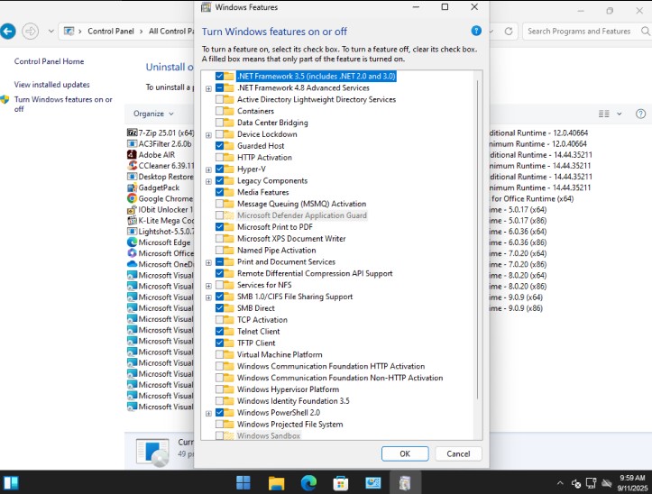
Task: Click the back arrow in Control Panel
Action: pos(7,32)
